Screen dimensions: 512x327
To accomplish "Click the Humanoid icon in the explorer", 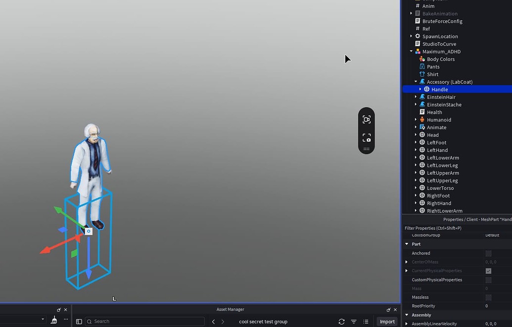I will point(422,120).
